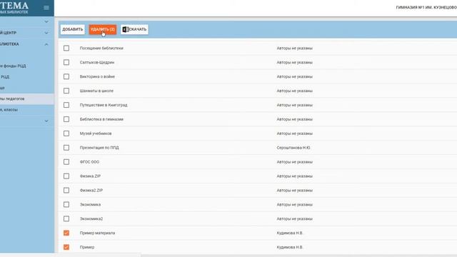The image size is (457, 257).
Task: Check the box for Посещение библиотеки
Action: (x=66, y=48)
